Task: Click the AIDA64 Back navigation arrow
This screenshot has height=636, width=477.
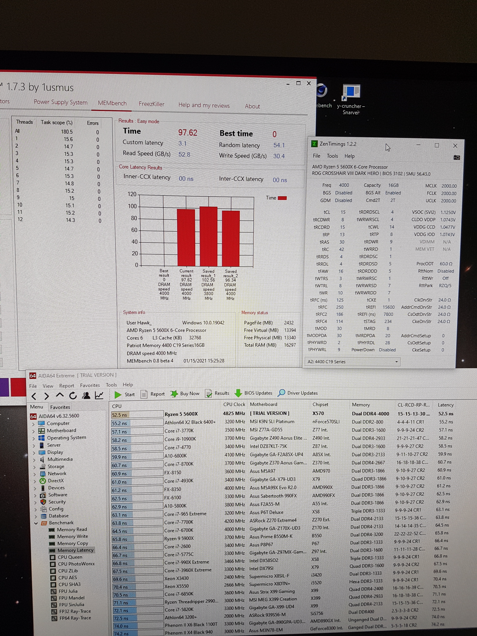Action: (x=34, y=396)
